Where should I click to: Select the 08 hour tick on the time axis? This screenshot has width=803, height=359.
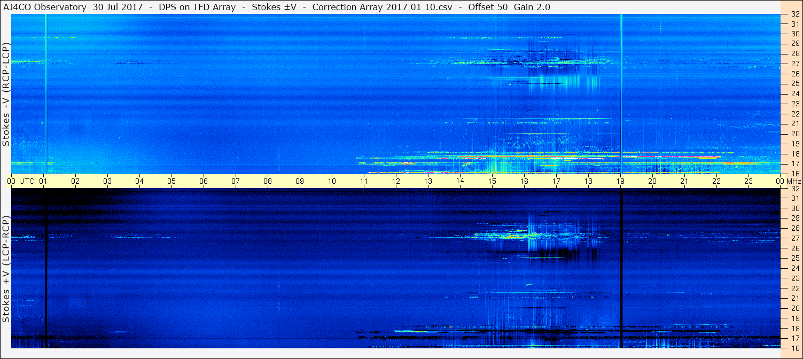click(x=268, y=181)
